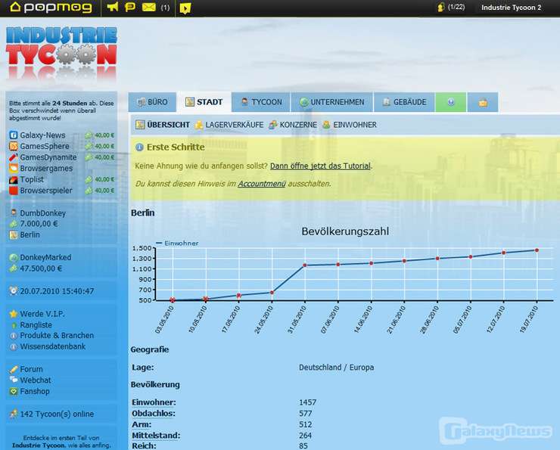Open Berlin city link in sidebar
Screen dimensions: 560x450
(x=30, y=234)
